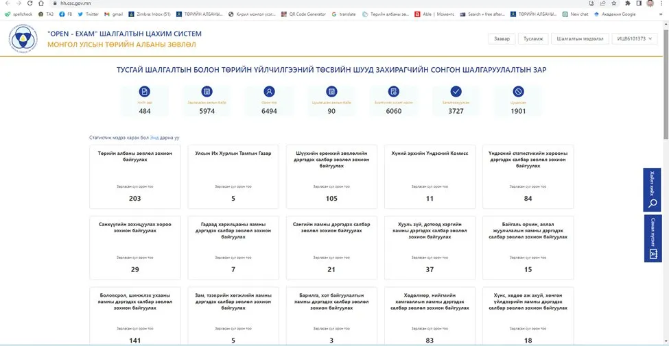Image resolution: width=669 pixels, height=346 pixels.
Task: Open the spellcheck bookmark
Action: [19, 14]
